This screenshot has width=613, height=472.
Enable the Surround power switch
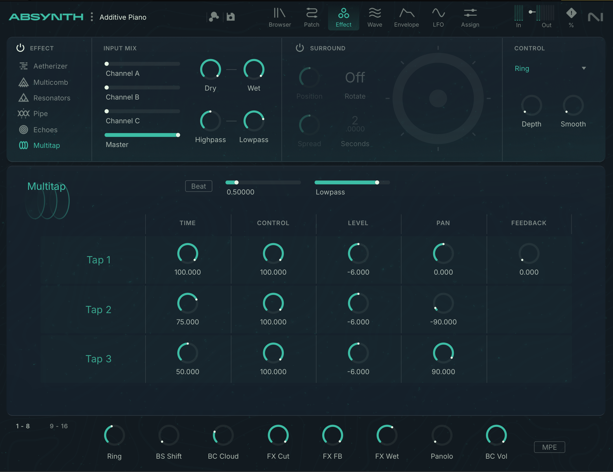300,48
